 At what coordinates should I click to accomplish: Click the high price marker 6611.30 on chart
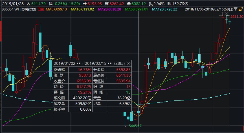coord(237,16)
